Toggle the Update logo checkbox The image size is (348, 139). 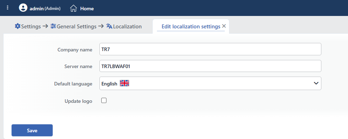(x=104, y=101)
